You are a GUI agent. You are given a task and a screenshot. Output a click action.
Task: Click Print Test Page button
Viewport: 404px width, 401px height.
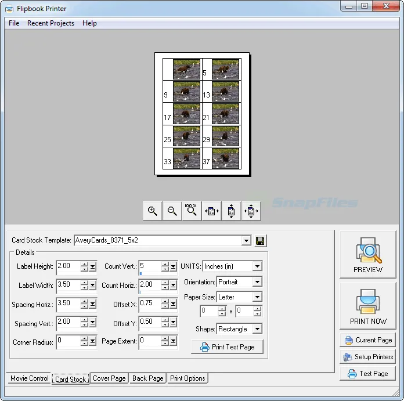tap(228, 347)
